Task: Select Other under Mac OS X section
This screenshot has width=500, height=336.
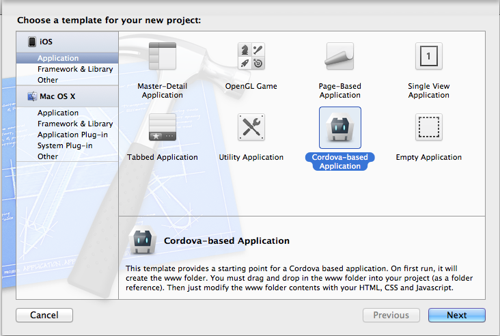Action: click(x=68, y=156)
